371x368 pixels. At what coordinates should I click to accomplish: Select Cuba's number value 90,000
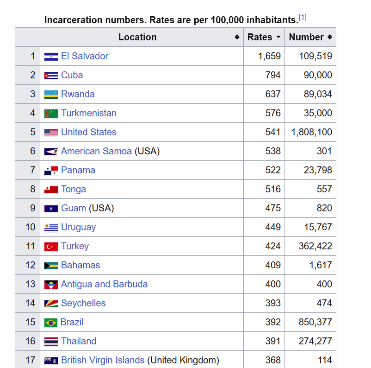click(318, 75)
